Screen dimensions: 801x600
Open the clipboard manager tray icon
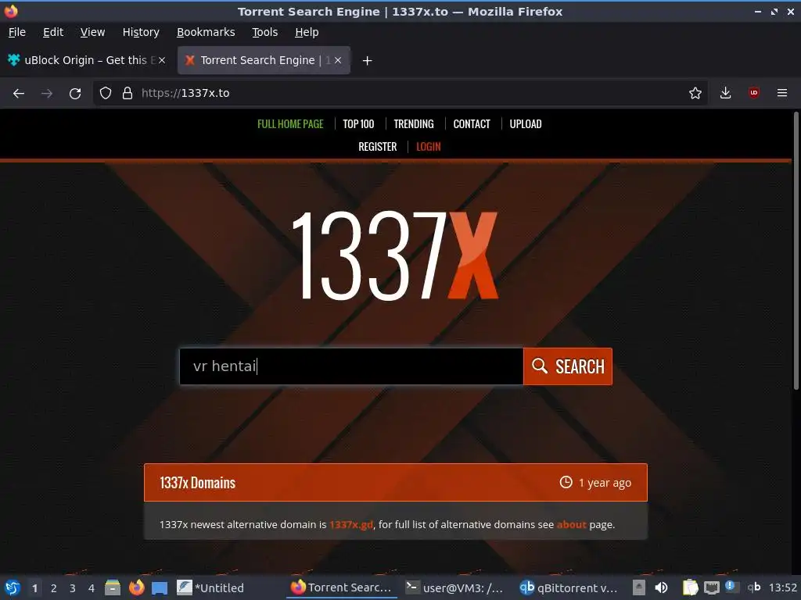(x=690, y=587)
